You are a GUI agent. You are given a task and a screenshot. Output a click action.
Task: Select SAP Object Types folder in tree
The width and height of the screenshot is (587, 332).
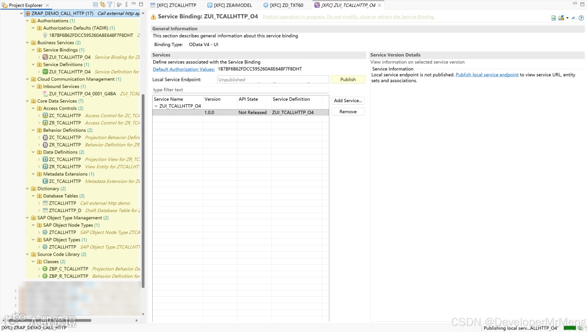[x=61, y=240]
